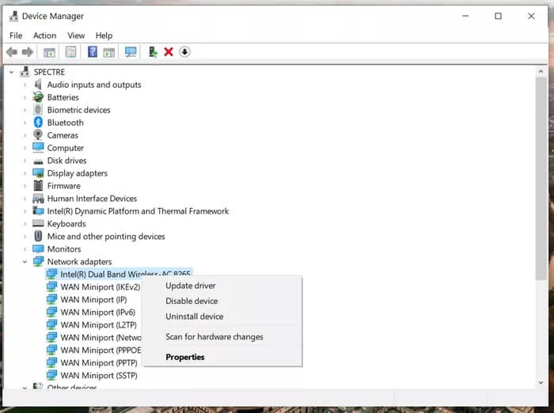Click the Keyboards category icon

[38, 223]
